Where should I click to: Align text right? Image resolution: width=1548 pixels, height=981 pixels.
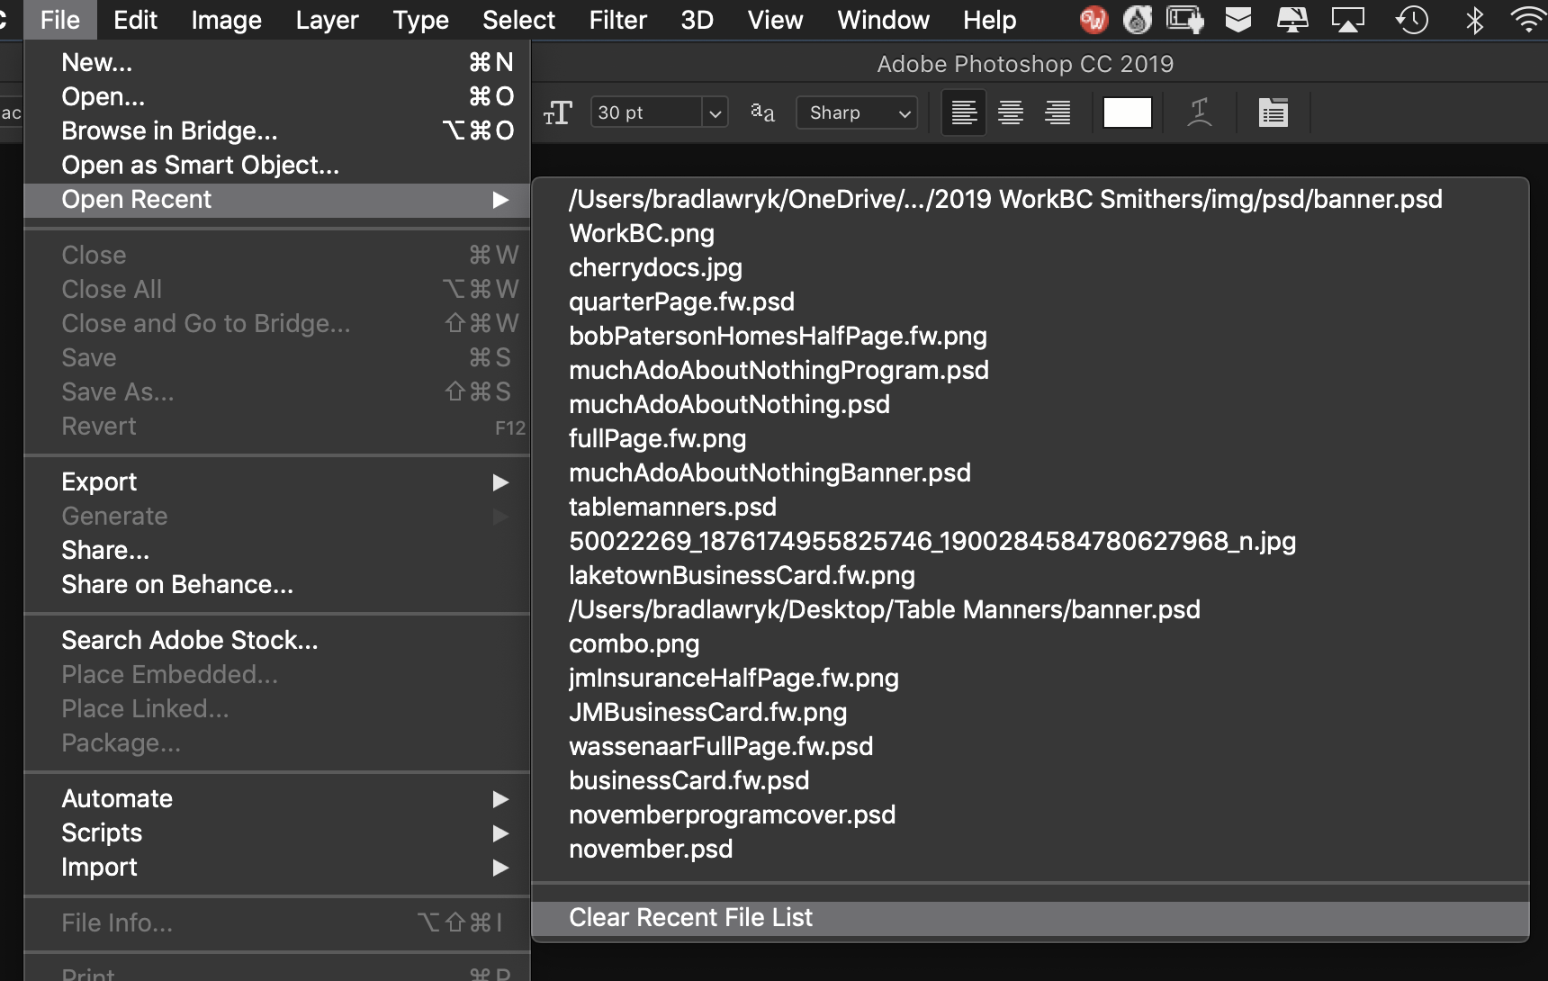(x=1057, y=112)
